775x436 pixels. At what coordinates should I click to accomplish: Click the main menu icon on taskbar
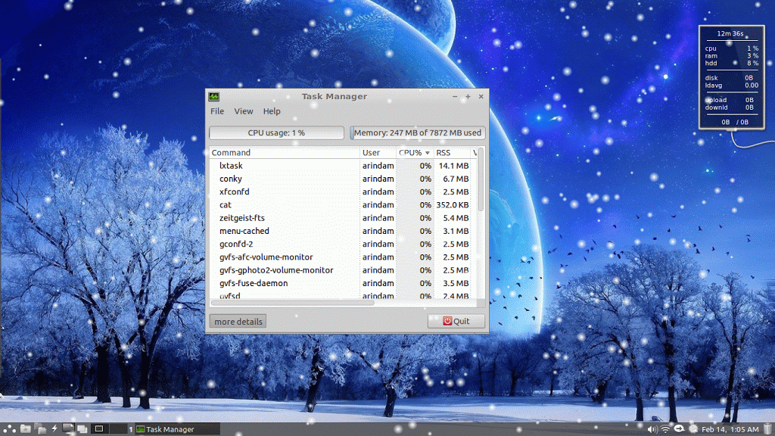8,428
